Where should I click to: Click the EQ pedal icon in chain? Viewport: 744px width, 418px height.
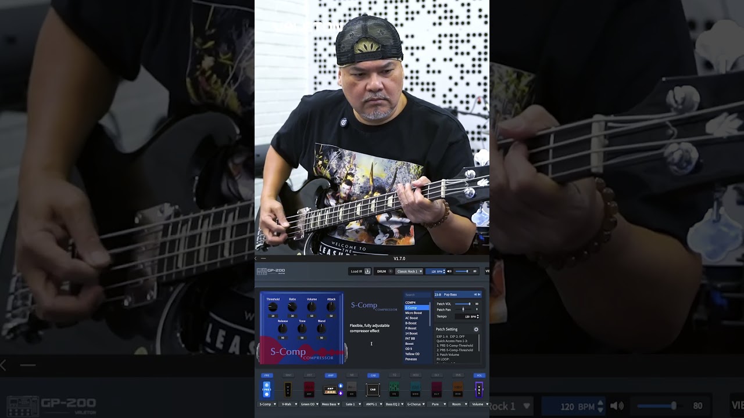[394, 390]
